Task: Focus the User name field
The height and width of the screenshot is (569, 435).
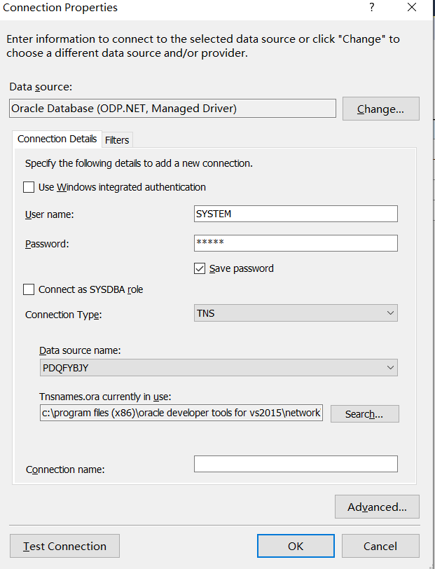Action: coord(296,214)
